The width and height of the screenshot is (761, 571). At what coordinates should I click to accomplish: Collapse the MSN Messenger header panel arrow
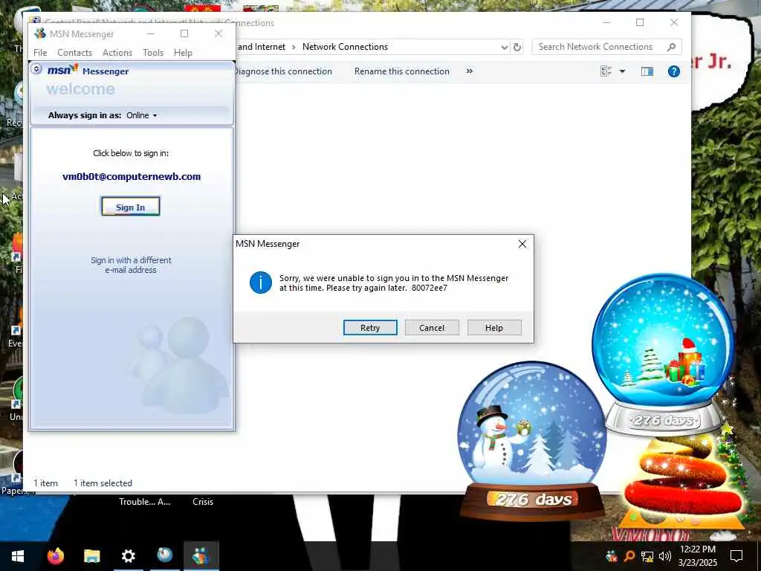[x=36, y=69]
